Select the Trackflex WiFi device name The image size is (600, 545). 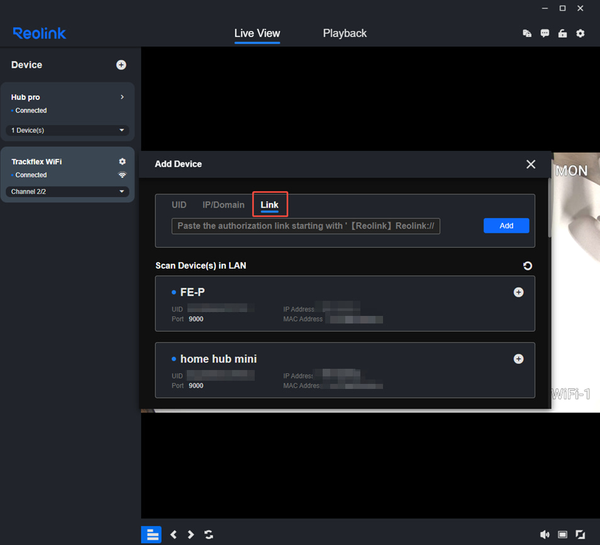click(x=36, y=162)
